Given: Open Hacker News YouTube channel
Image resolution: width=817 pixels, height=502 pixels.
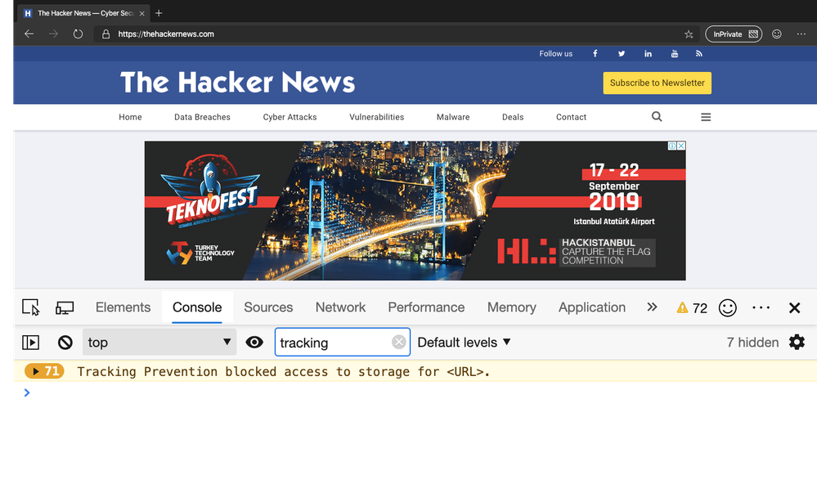Looking at the screenshot, I should (674, 54).
